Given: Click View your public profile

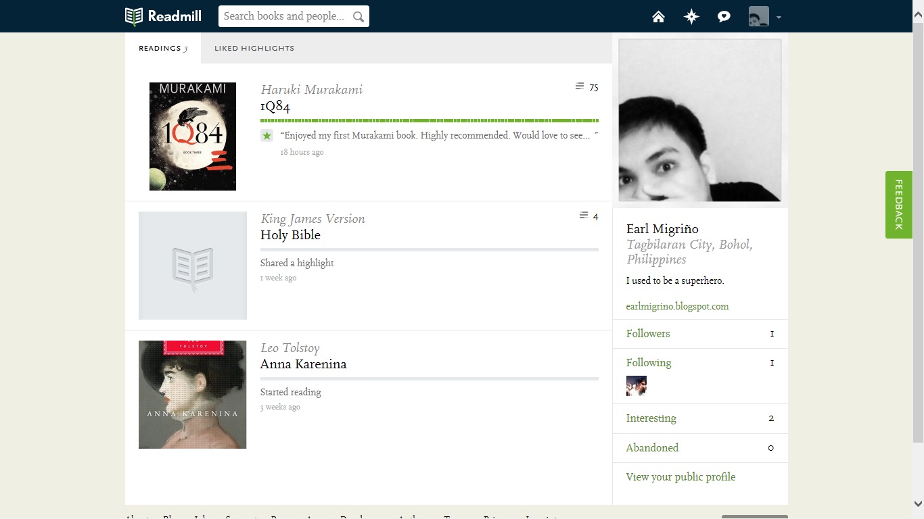Looking at the screenshot, I should 680,477.
